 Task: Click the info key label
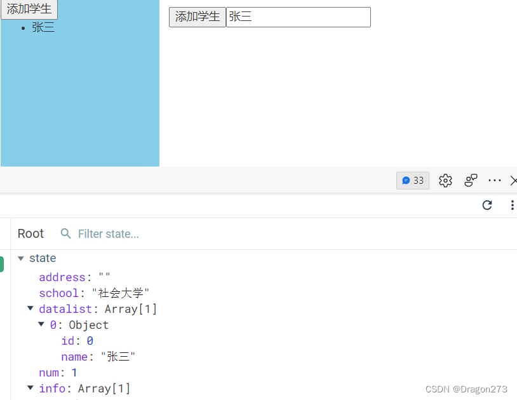[x=52, y=389]
